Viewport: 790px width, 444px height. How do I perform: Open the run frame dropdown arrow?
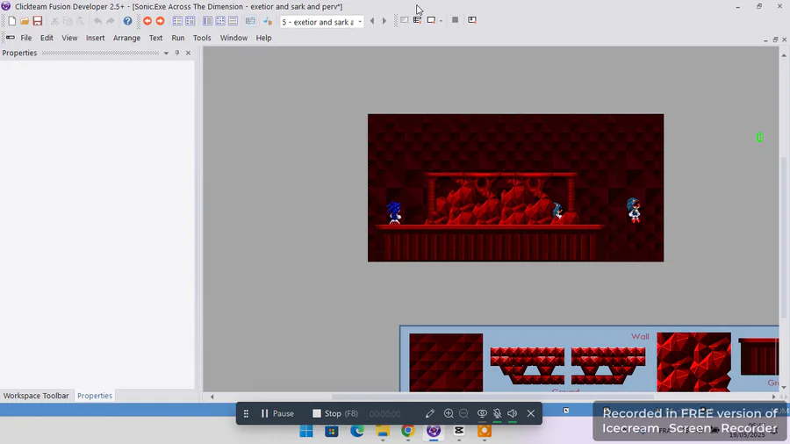coord(441,21)
